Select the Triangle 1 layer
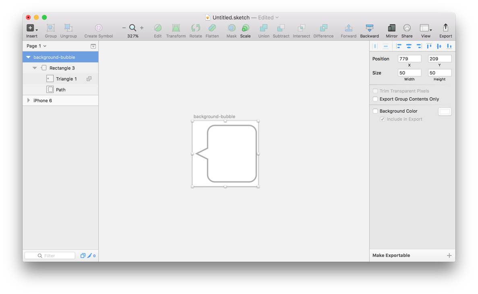This screenshot has width=478, height=294. tap(60, 79)
